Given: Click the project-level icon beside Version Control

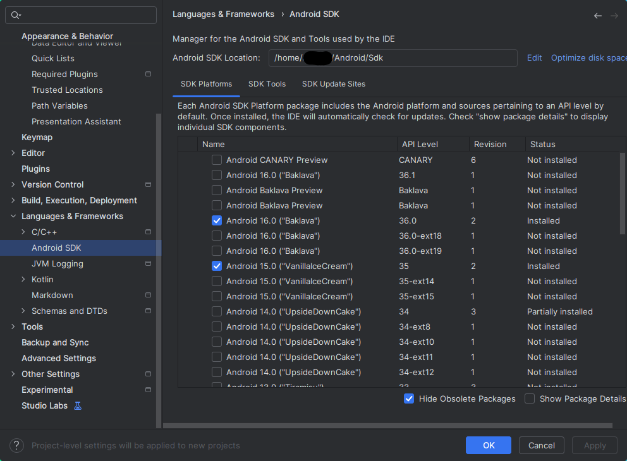Looking at the screenshot, I should [148, 184].
